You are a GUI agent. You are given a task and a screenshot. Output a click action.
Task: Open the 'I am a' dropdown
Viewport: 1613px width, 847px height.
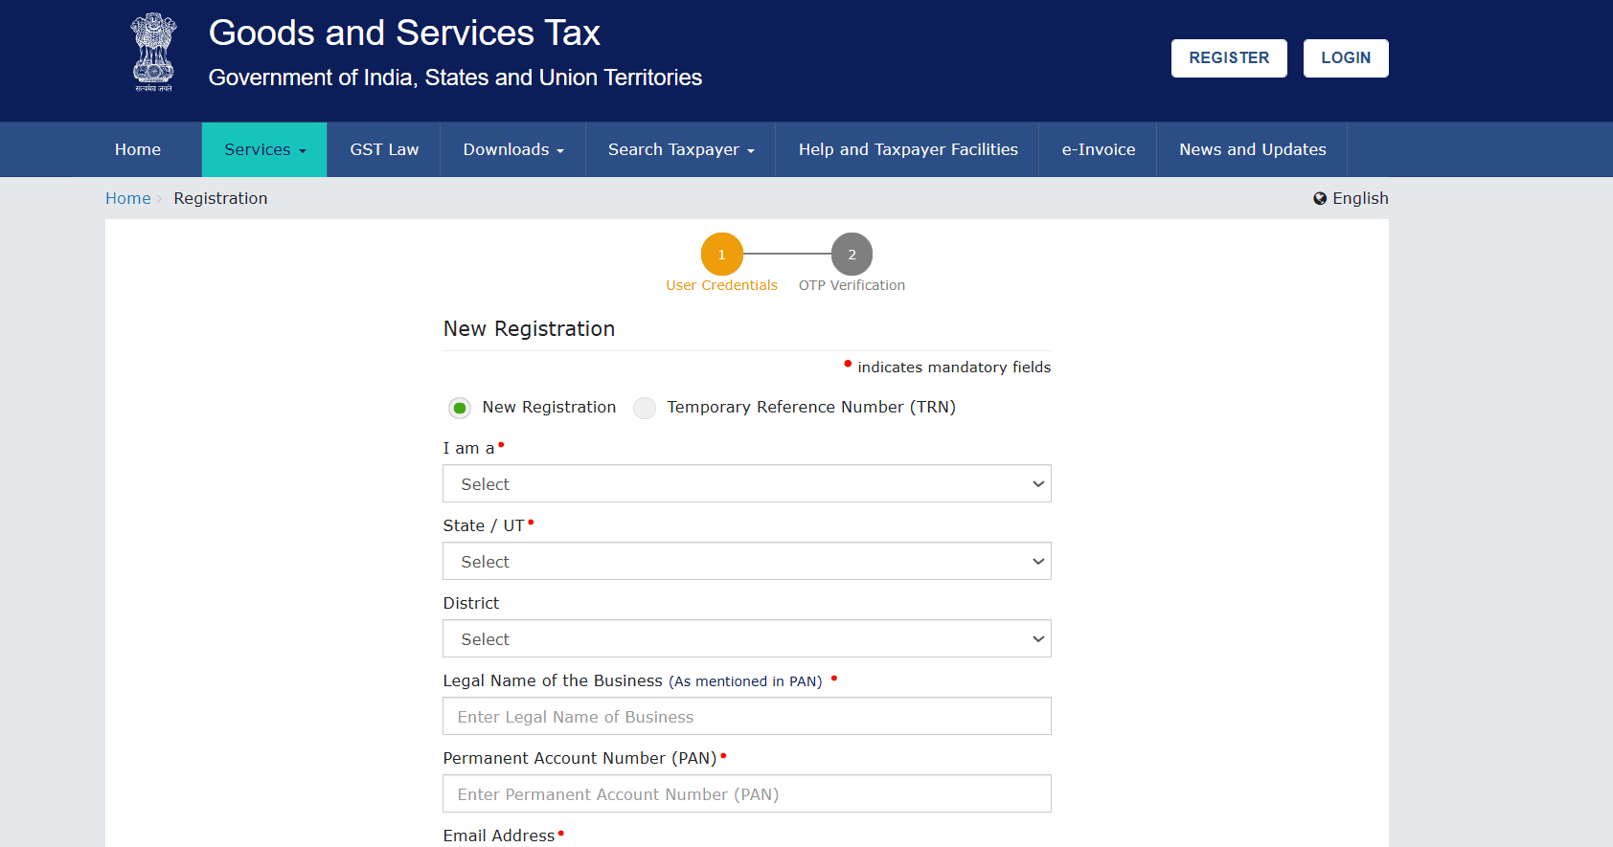(747, 483)
